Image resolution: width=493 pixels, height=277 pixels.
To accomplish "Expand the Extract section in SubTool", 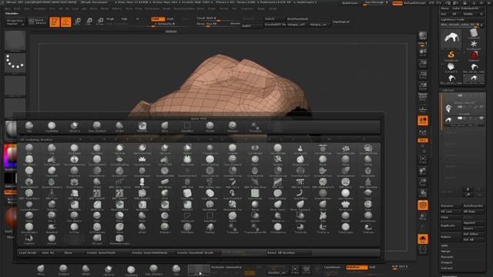I will [x=447, y=269].
